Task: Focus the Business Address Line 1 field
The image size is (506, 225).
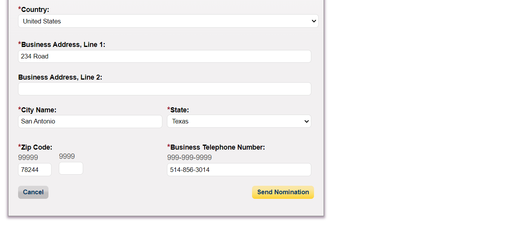Action: (164, 56)
